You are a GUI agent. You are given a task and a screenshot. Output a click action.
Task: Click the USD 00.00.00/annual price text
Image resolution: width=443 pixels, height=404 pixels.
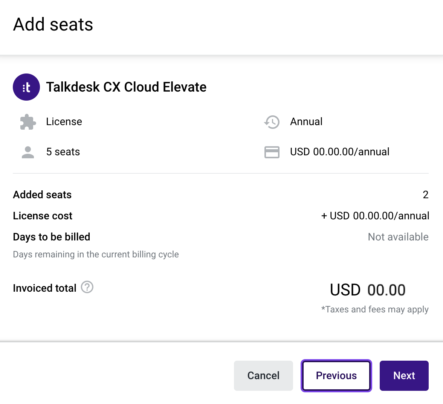[x=340, y=152]
